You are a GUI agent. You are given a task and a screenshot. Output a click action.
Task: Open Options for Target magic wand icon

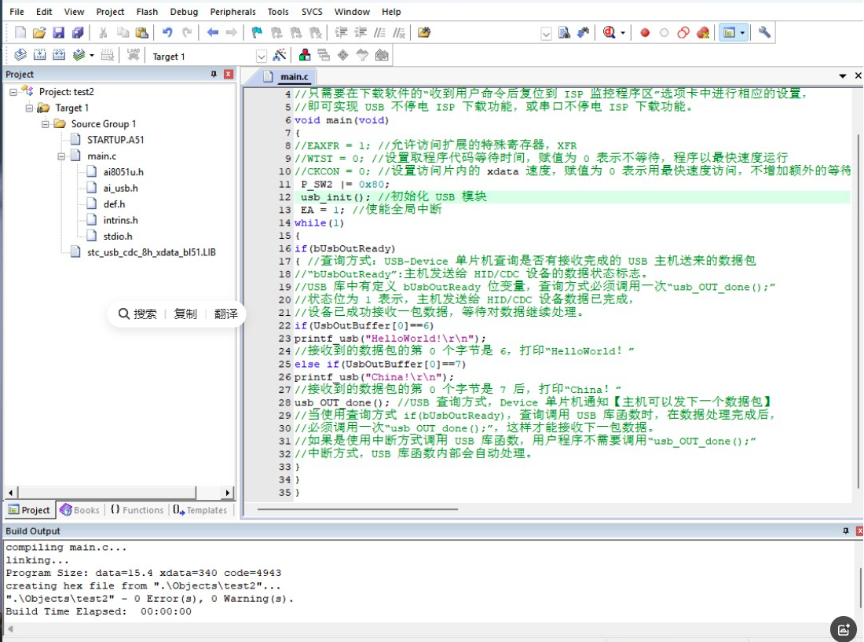tap(280, 55)
